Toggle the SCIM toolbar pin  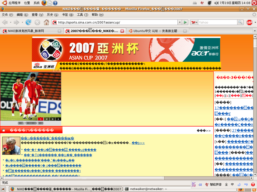(x=200, y=185)
